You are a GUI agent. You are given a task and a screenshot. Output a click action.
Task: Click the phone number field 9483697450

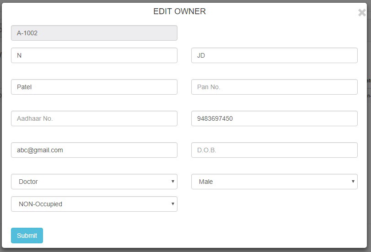pos(274,118)
